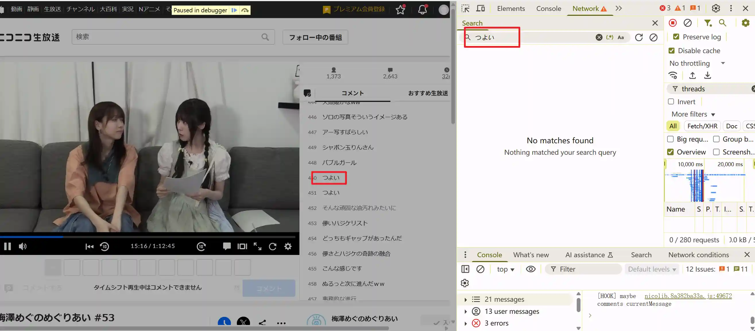
Task: Toggle the device toolbar in DevTools
Action: (481, 8)
